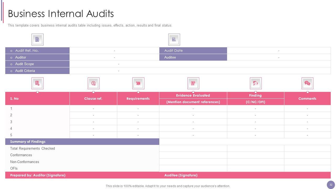The image size is (336, 189).
Task: Click the icon above Evidence Evaluated column
Action: (193, 83)
